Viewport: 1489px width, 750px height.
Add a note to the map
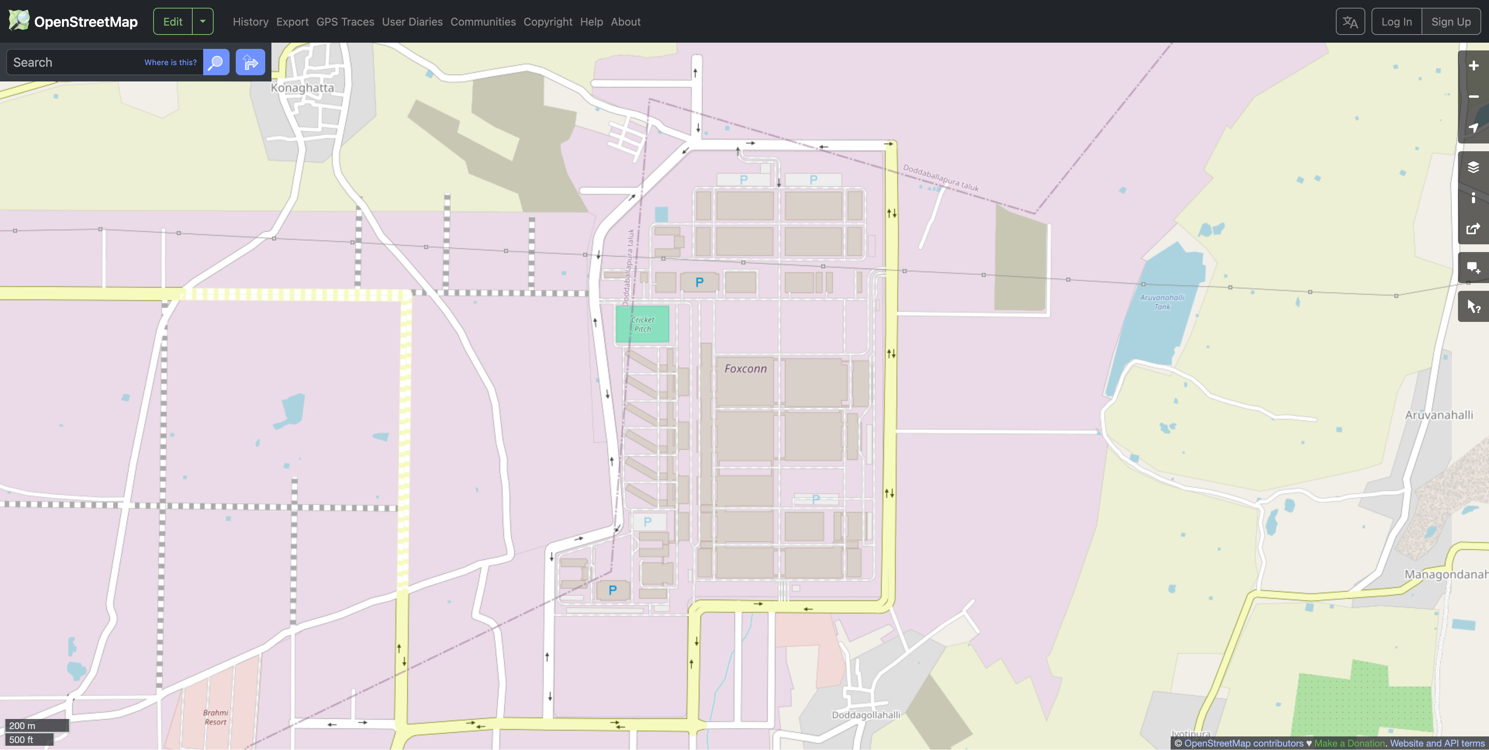coord(1473,268)
